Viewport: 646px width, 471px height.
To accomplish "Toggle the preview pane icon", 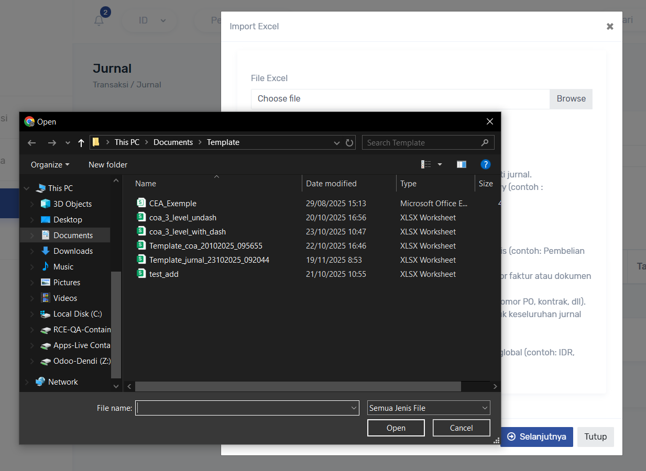I will click(461, 164).
